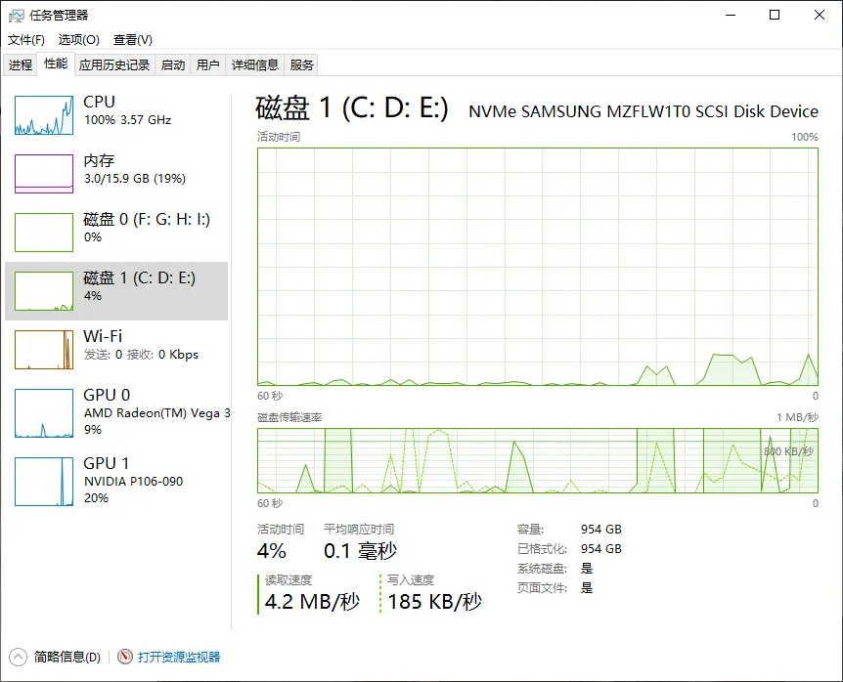The height and width of the screenshot is (682, 843).
Task: Click the 简略信息(D) label
Action: tap(67, 657)
